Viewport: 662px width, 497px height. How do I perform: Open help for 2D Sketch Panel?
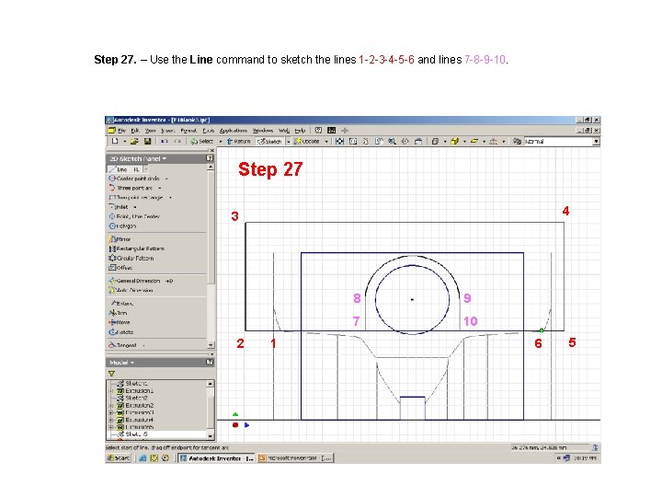point(210,158)
